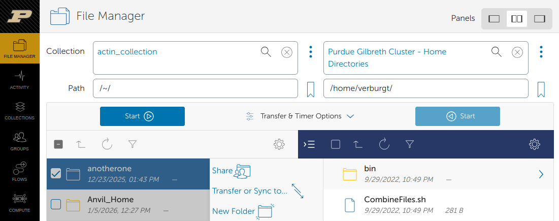559x221 pixels.
Task: Clear the Purdue Gilbreth Cluster collection
Action: [x=517, y=52]
